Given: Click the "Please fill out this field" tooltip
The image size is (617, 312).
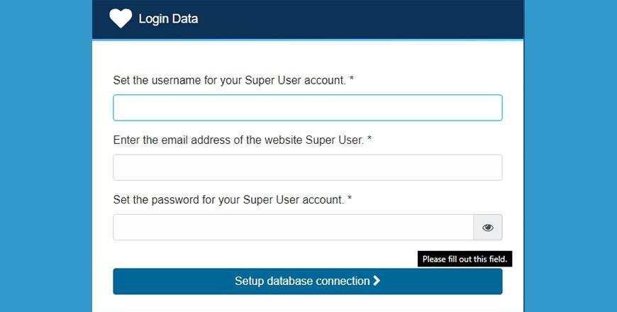Looking at the screenshot, I should (x=465, y=259).
